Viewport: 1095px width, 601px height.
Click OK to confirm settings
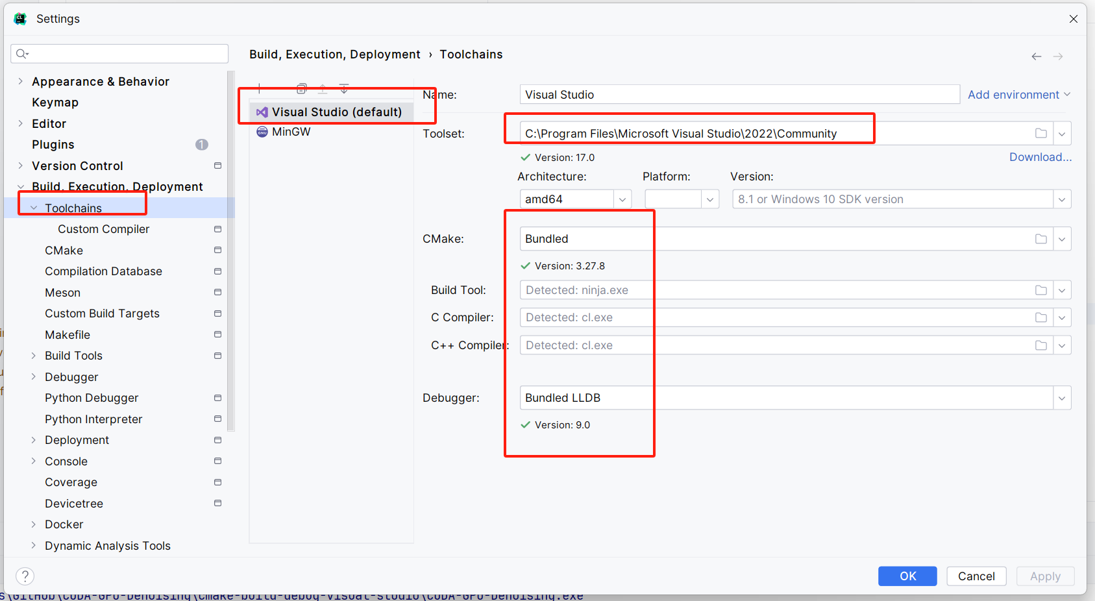click(x=907, y=576)
